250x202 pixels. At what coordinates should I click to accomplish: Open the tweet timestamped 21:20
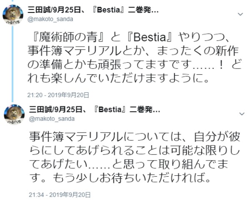click(36, 95)
